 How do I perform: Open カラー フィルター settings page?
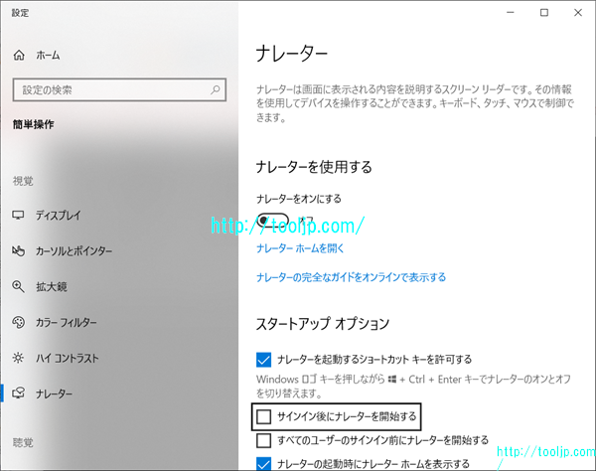[67, 323]
